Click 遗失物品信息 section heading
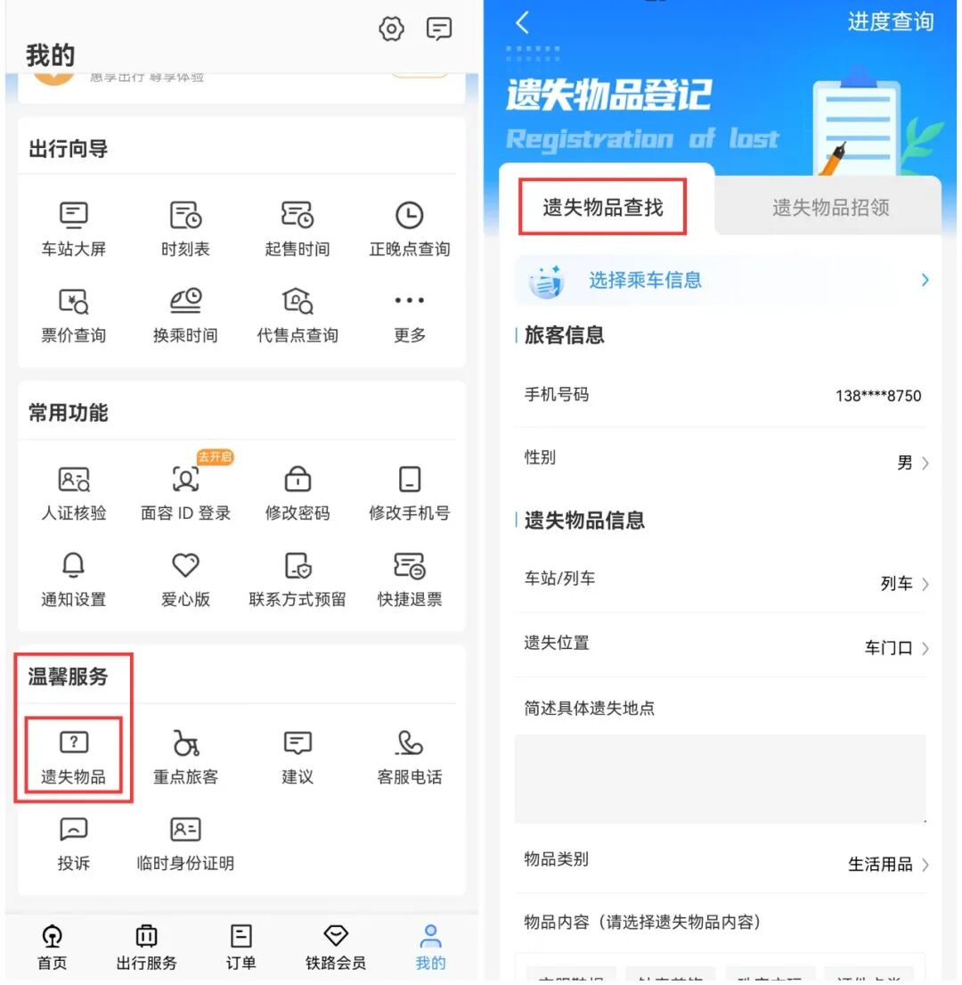This screenshot has height=985, width=962. [x=584, y=521]
